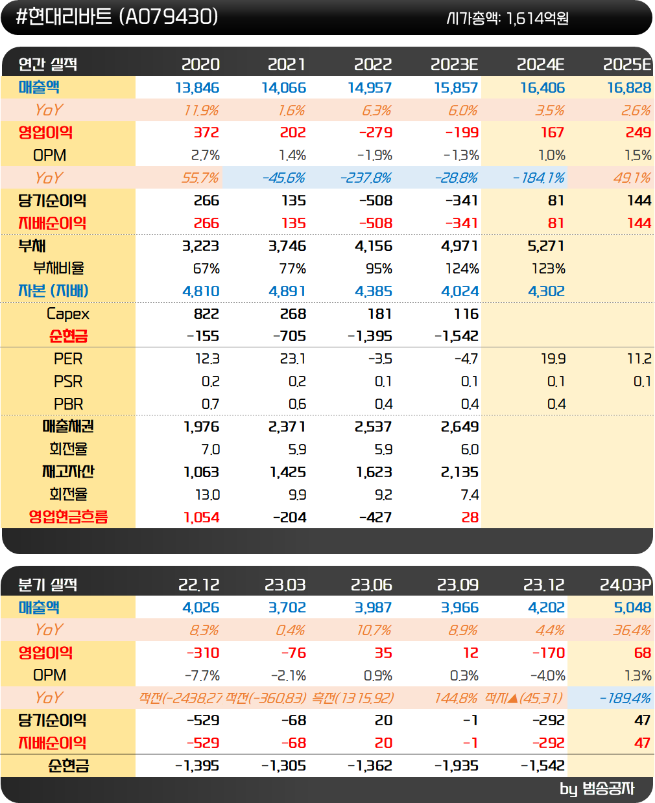Click the PBR value 0.7
Viewport: 655px width, 803px height.
point(210,404)
